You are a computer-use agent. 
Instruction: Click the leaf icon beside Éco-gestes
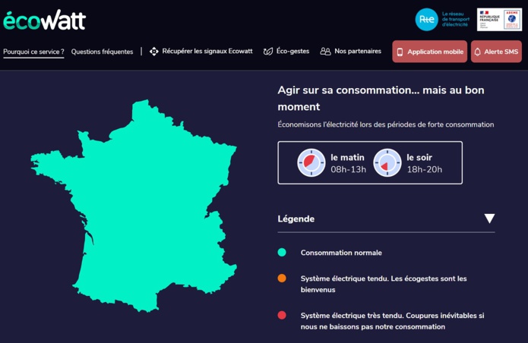pos(268,52)
